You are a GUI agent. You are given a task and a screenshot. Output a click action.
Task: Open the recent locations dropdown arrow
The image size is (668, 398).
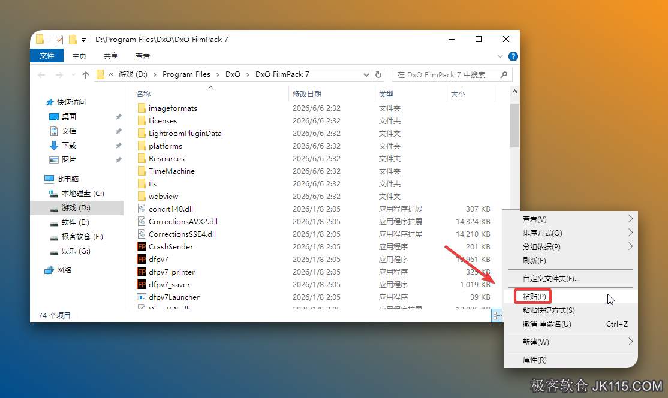[x=73, y=75]
